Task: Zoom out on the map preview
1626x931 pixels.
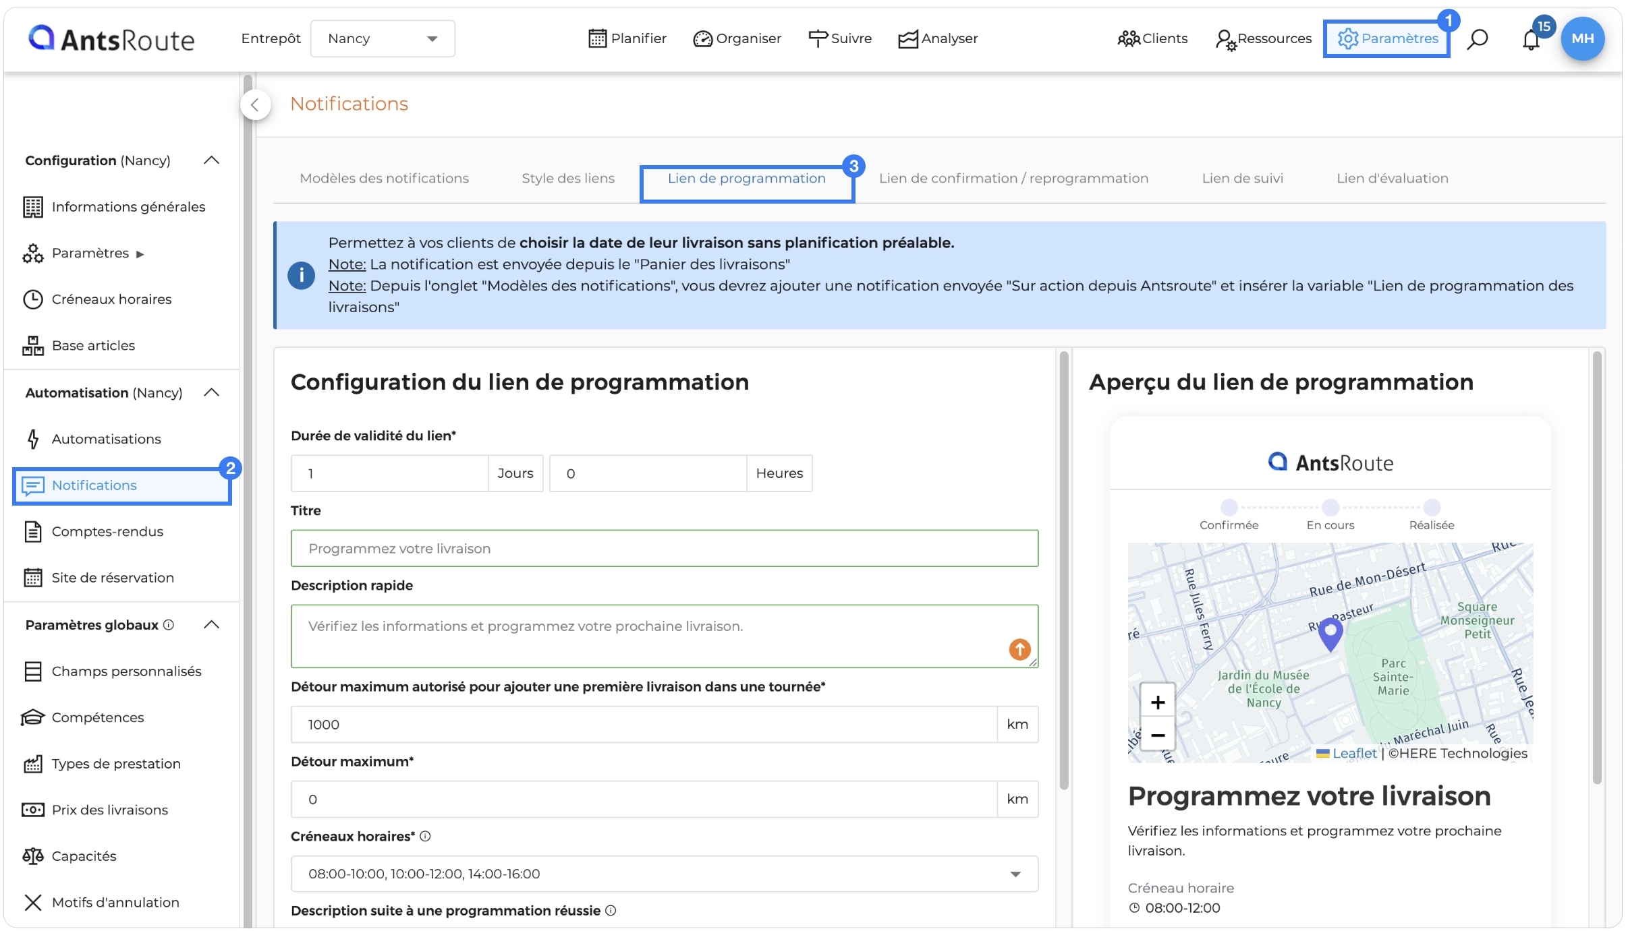Action: point(1158,735)
